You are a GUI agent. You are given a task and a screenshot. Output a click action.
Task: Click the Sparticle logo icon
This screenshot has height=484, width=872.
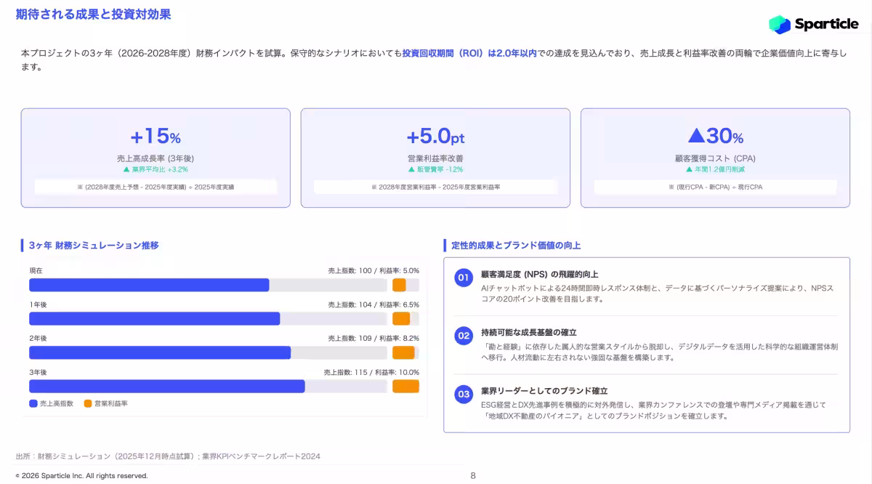(781, 24)
